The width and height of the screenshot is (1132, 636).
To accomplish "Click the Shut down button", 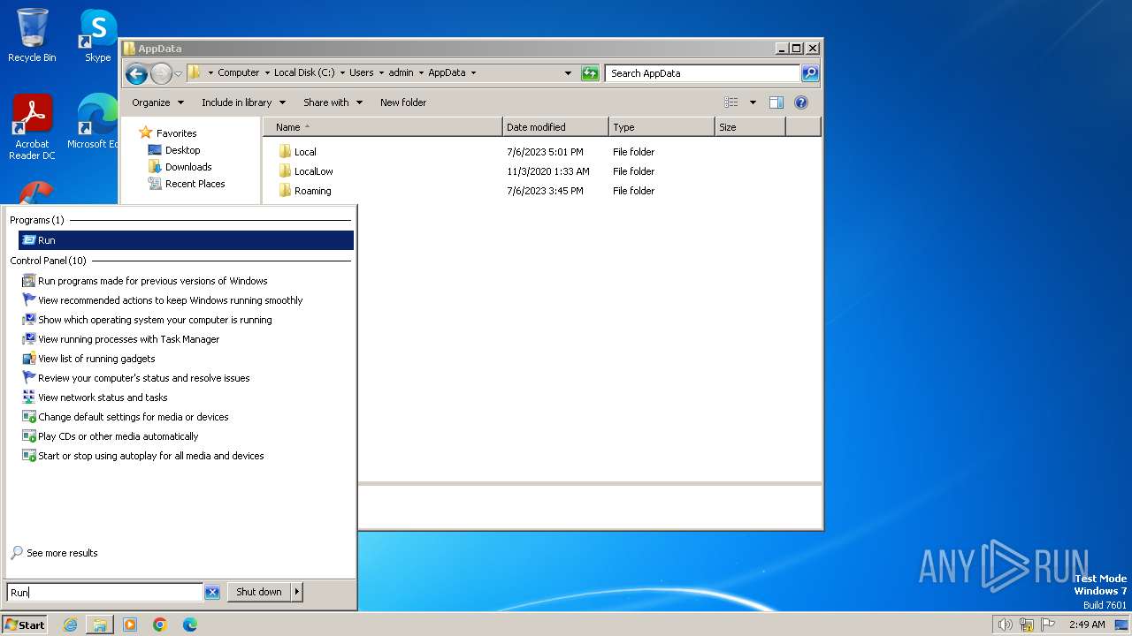I will click(x=259, y=592).
